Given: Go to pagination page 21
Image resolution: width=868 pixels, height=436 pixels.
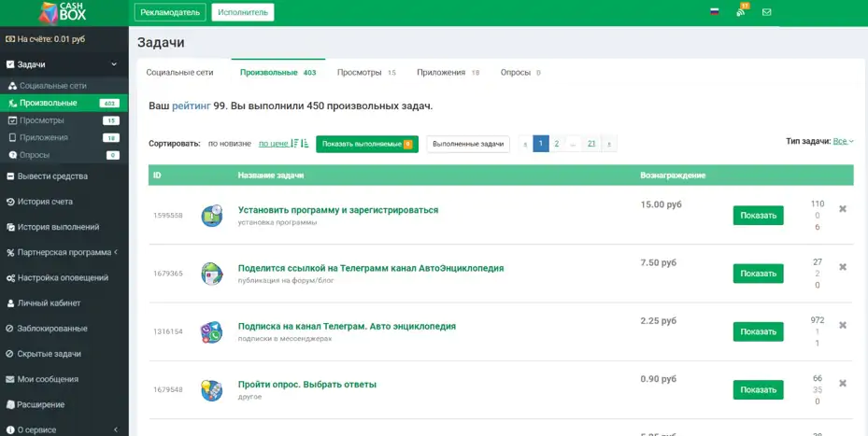Looking at the screenshot, I should click(591, 143).
